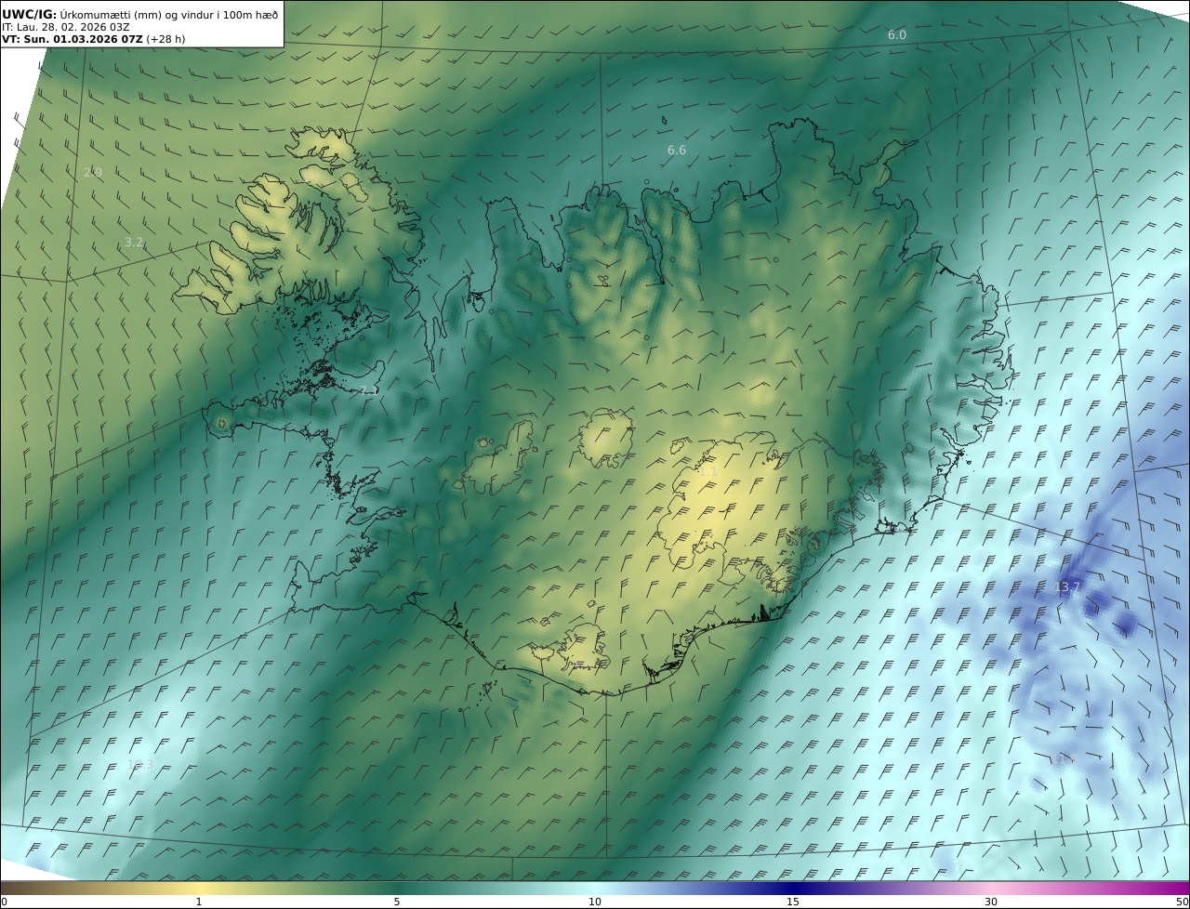Click the 3.2 value label

(134, 242)
